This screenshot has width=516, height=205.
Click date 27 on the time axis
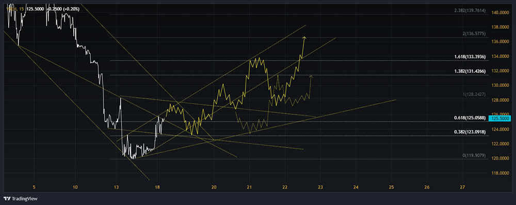pyautogui.click(x=462, y=187)
